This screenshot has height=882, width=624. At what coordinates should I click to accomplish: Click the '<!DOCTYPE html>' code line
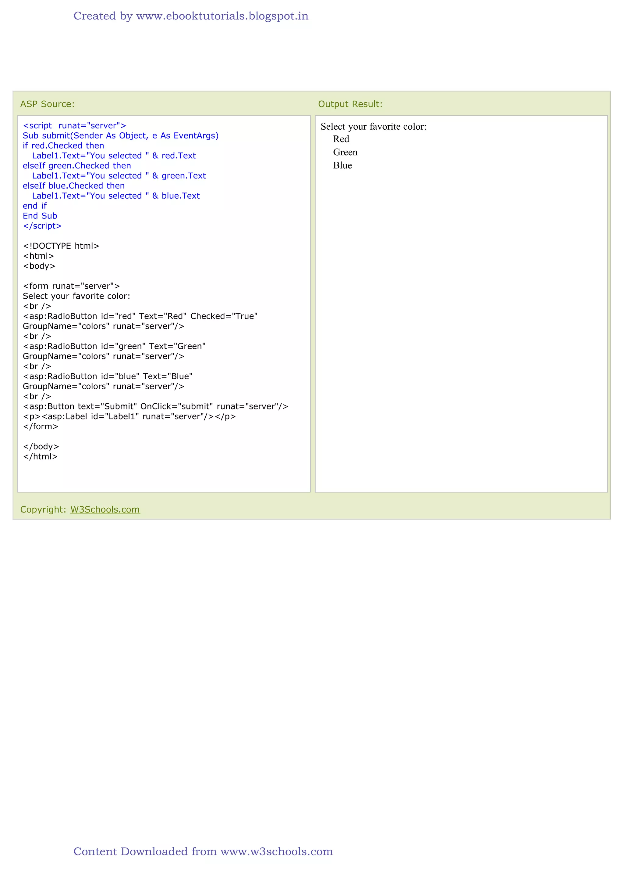[61, 246]
